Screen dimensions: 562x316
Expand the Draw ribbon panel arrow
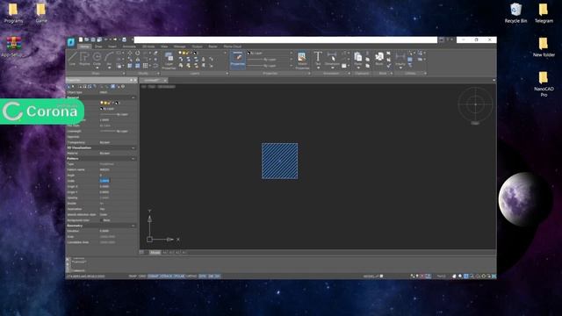pos(124,74)
